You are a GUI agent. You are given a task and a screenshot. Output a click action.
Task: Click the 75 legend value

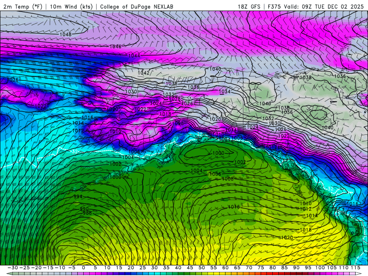260,268
